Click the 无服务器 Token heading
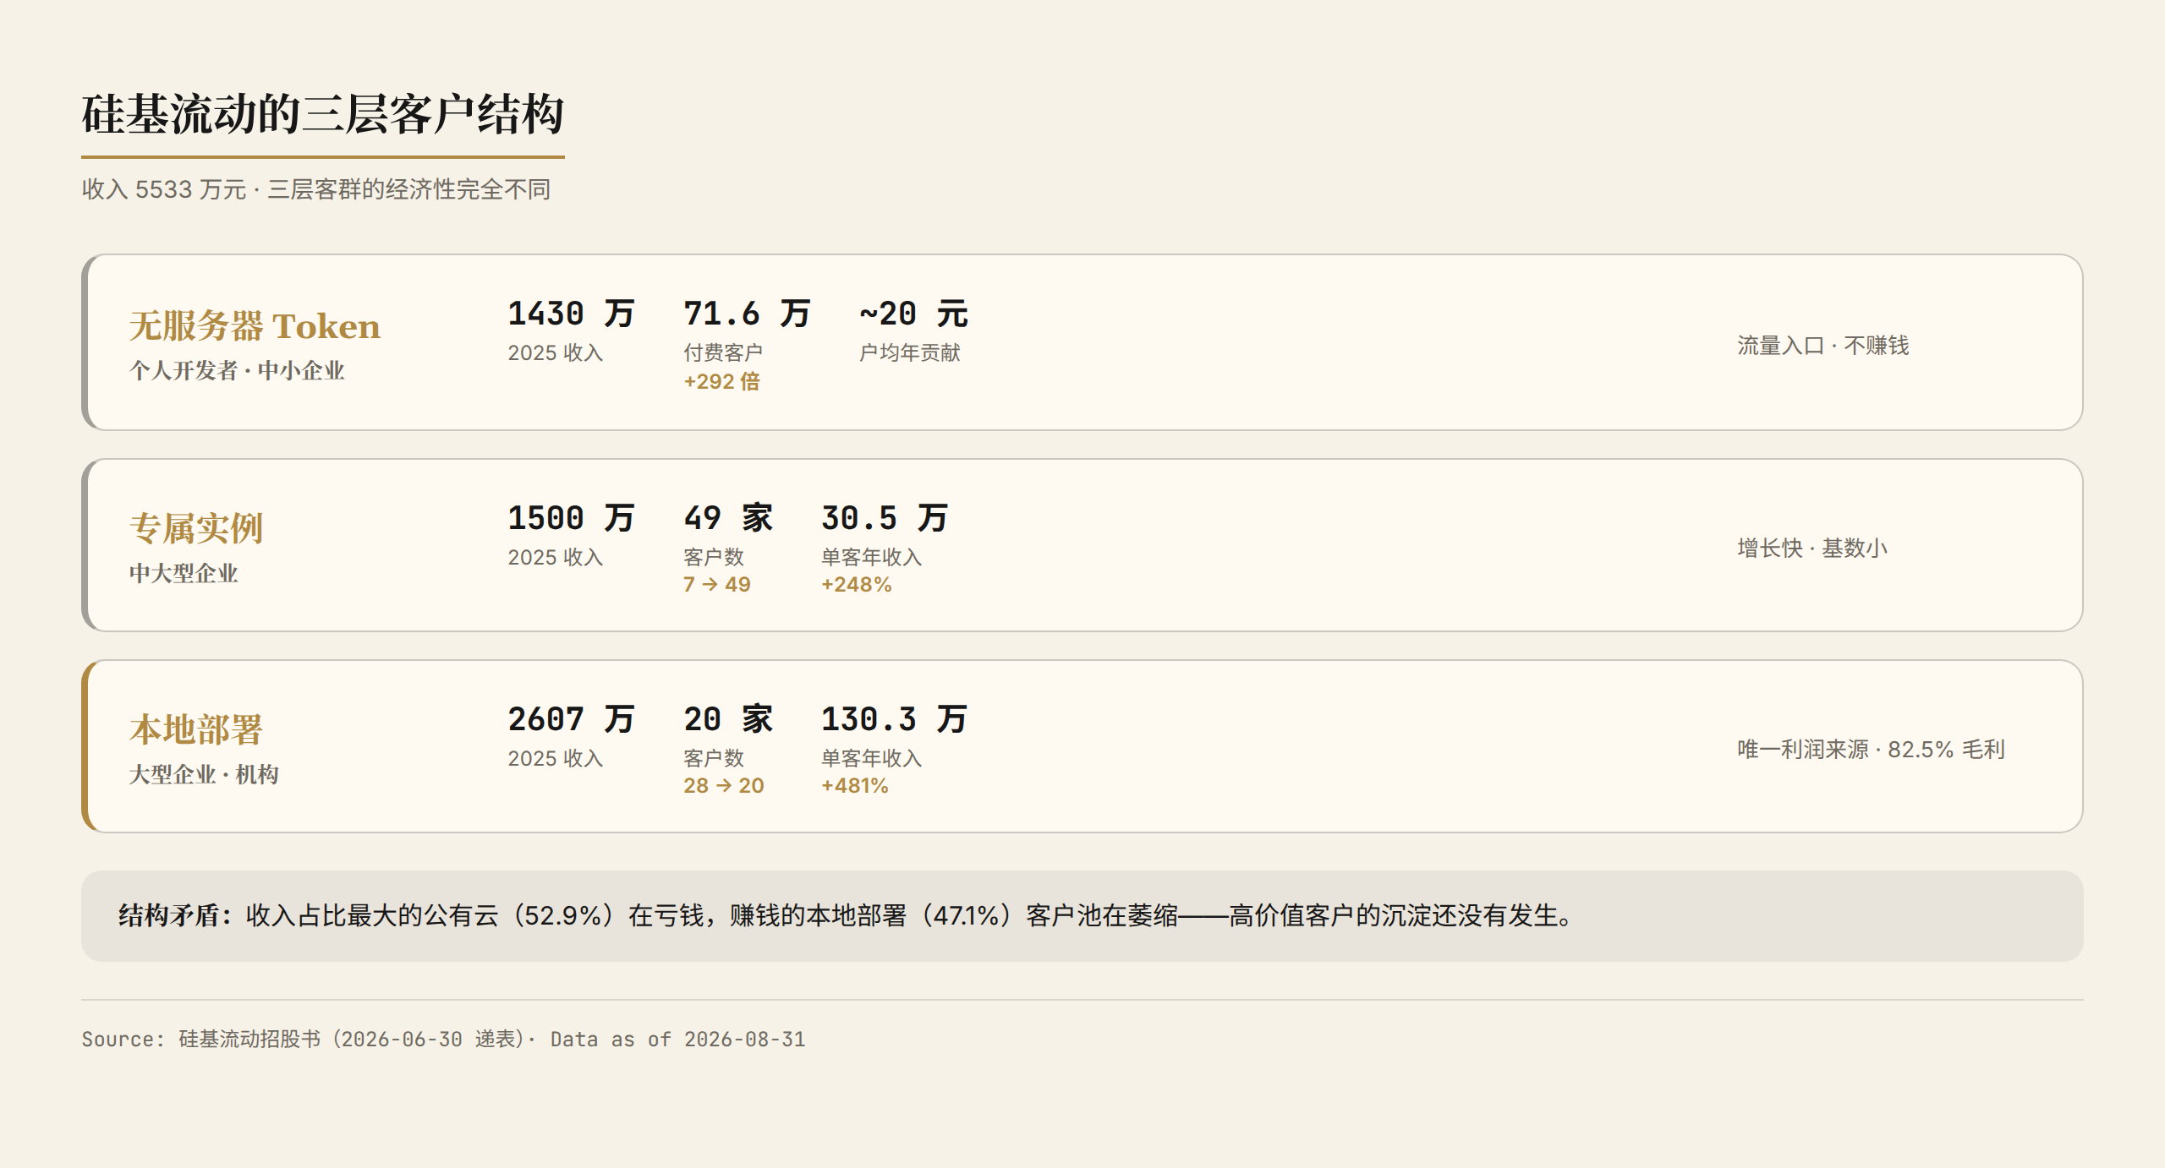 coord(255,325)
